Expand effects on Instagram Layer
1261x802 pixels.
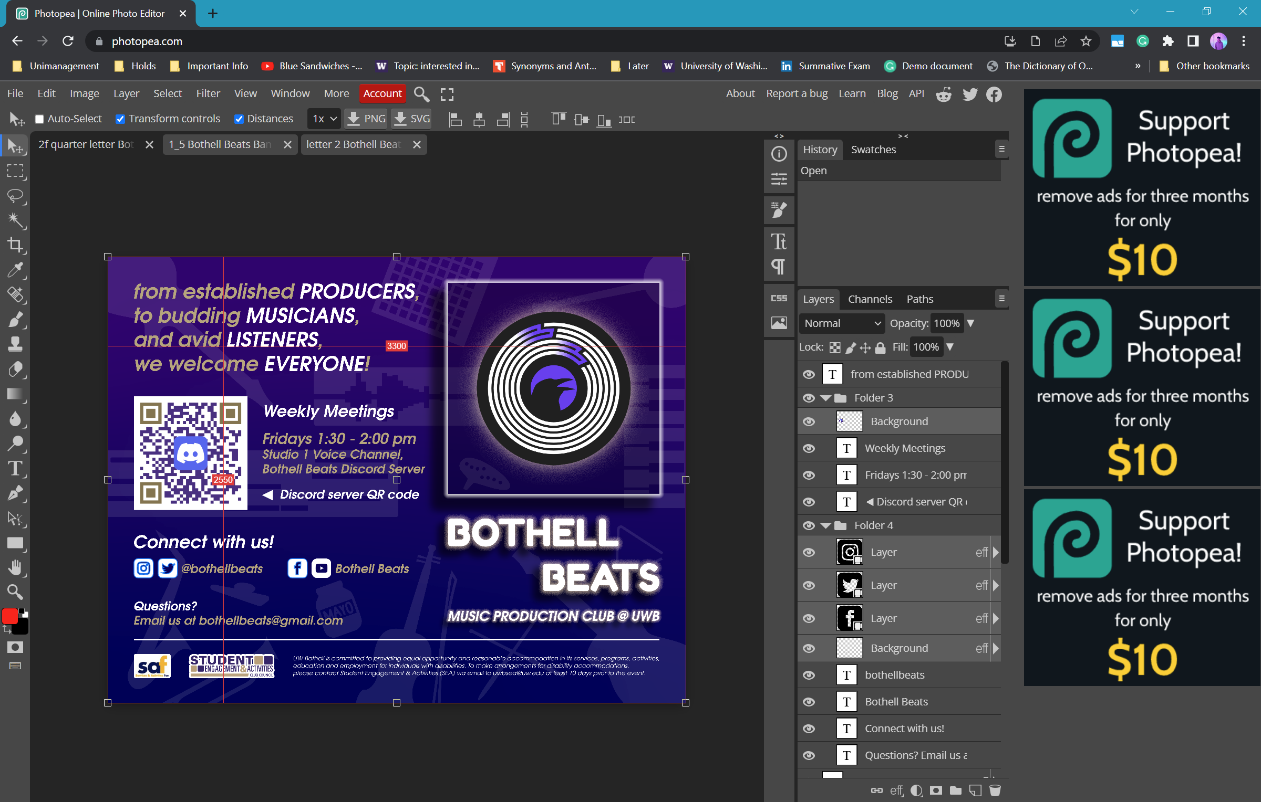pos(996,552)
